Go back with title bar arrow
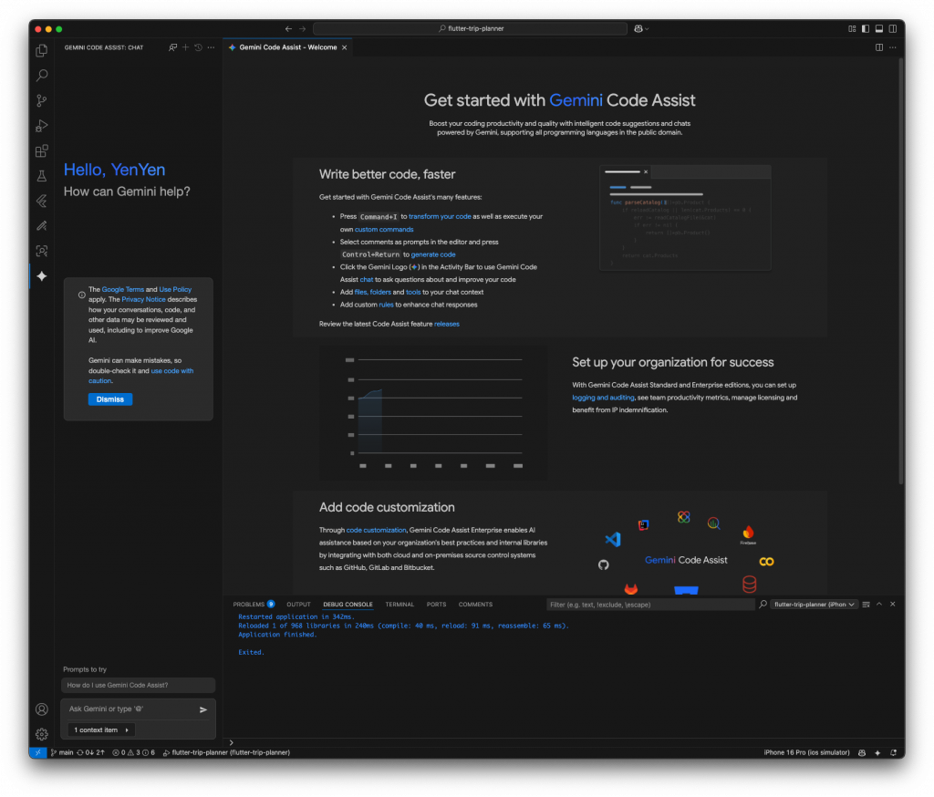934x797 pixels. click(288, 28)
